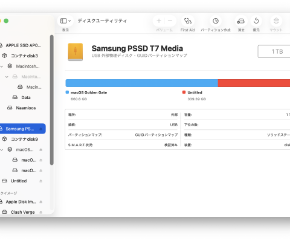Click the Clash Verge drive icon
Image resolution: width=290 pixels, height=241 pixels.
[4, 212]
